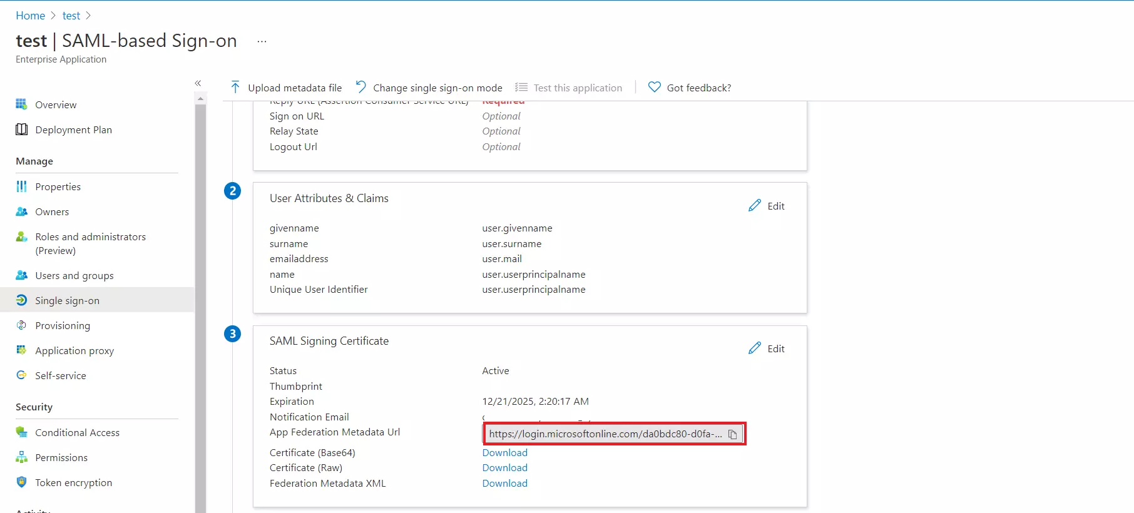This screenshot has height=513, width=1134.
Task: Click the Overview icon in sidebar
Action: [21, 104]
